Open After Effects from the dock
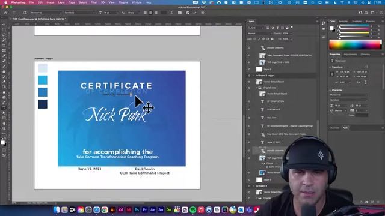The height and width of the screenshot is (216, 385). point(153,210)
